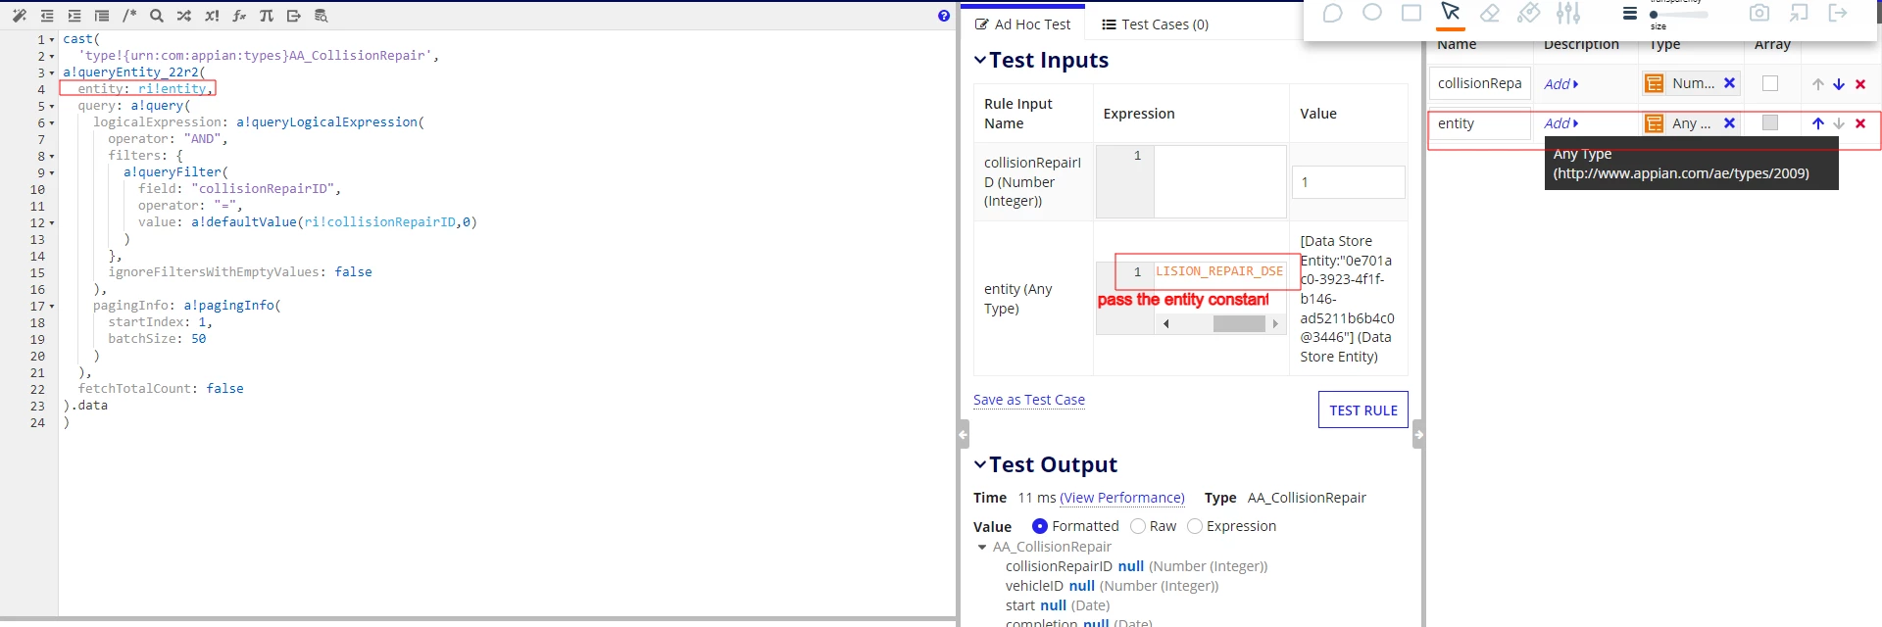Click the pi constant toolbar icon
The image size is (1882, 627).
[x=267, y=16]
